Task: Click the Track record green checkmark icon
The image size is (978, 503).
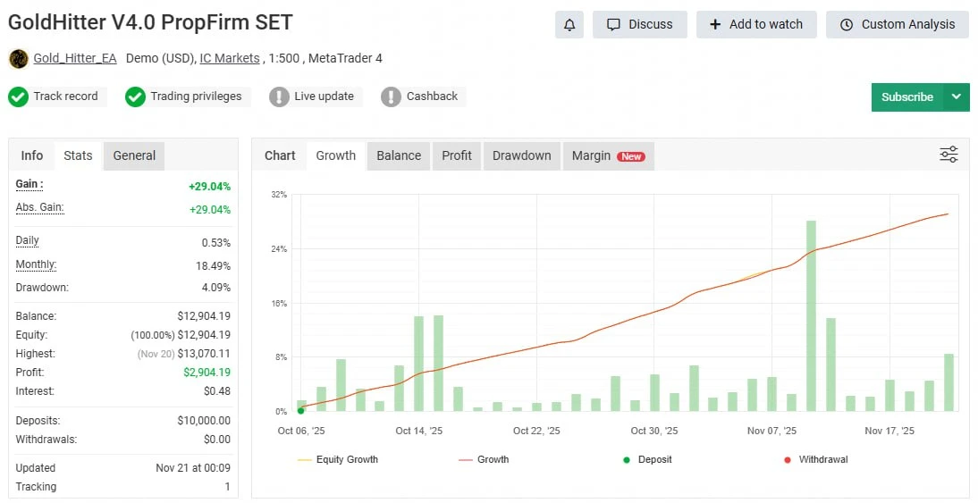Action: click(19, 96)
